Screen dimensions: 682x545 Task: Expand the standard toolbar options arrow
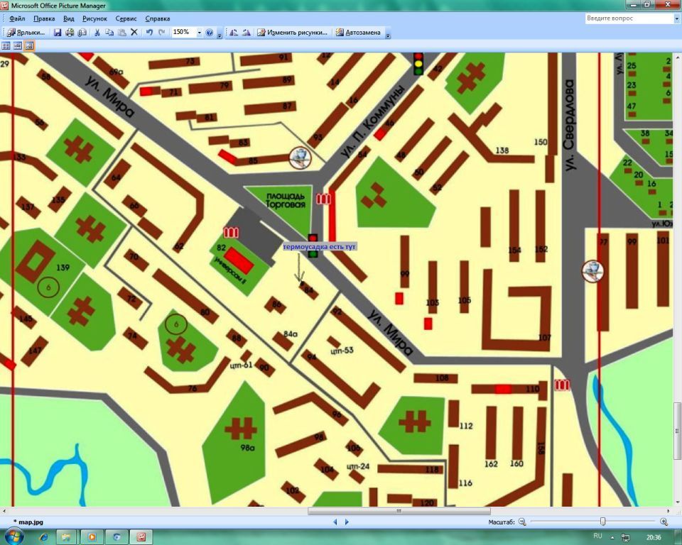click(220, 33)
